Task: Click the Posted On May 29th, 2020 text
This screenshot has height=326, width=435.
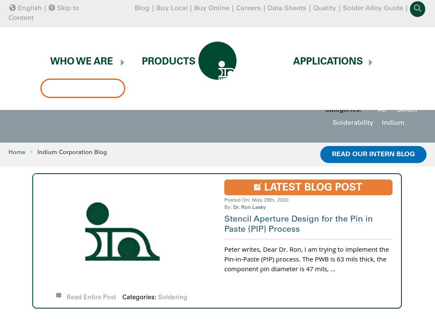Action: (256, 200)
